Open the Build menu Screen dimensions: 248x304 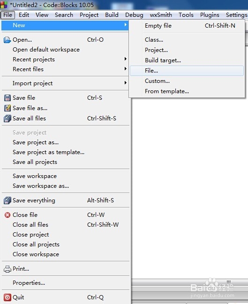(112, 15)
